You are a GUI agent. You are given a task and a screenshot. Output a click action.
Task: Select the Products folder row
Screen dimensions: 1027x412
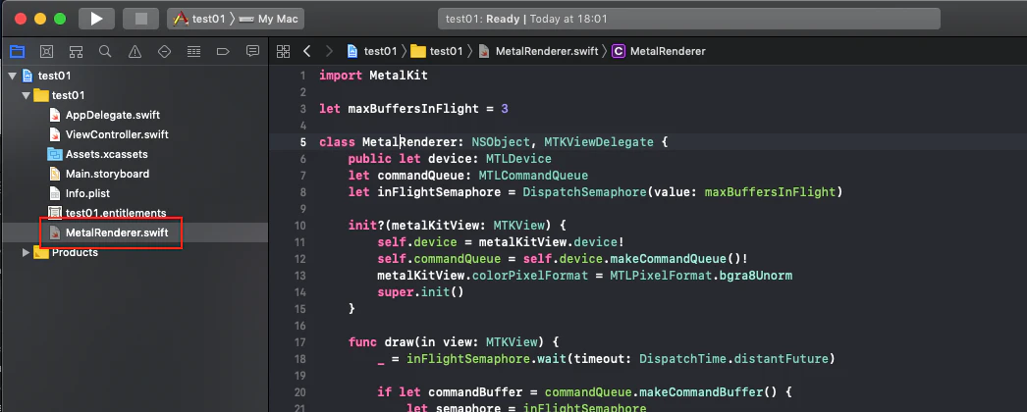coord(134,252)
